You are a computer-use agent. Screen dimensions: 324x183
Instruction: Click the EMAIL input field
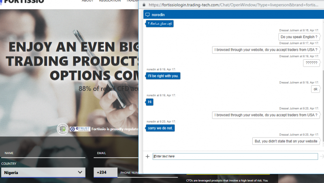116,153
